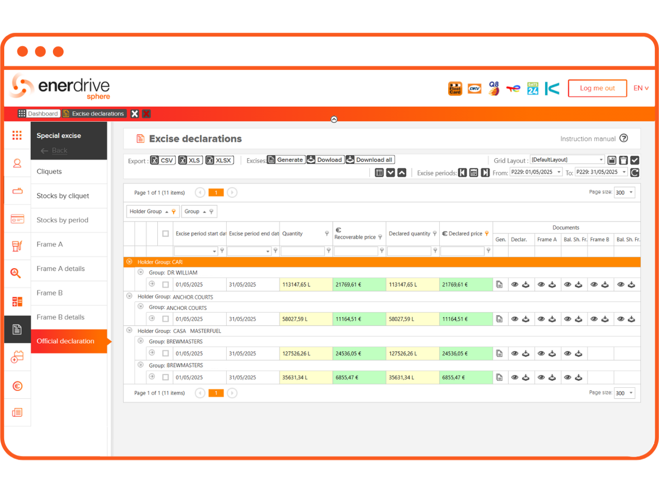Collapse the Holder Group ANCHOR COURTS row
This screenshot has height=493, width=659.
click(x=129, y=296)
